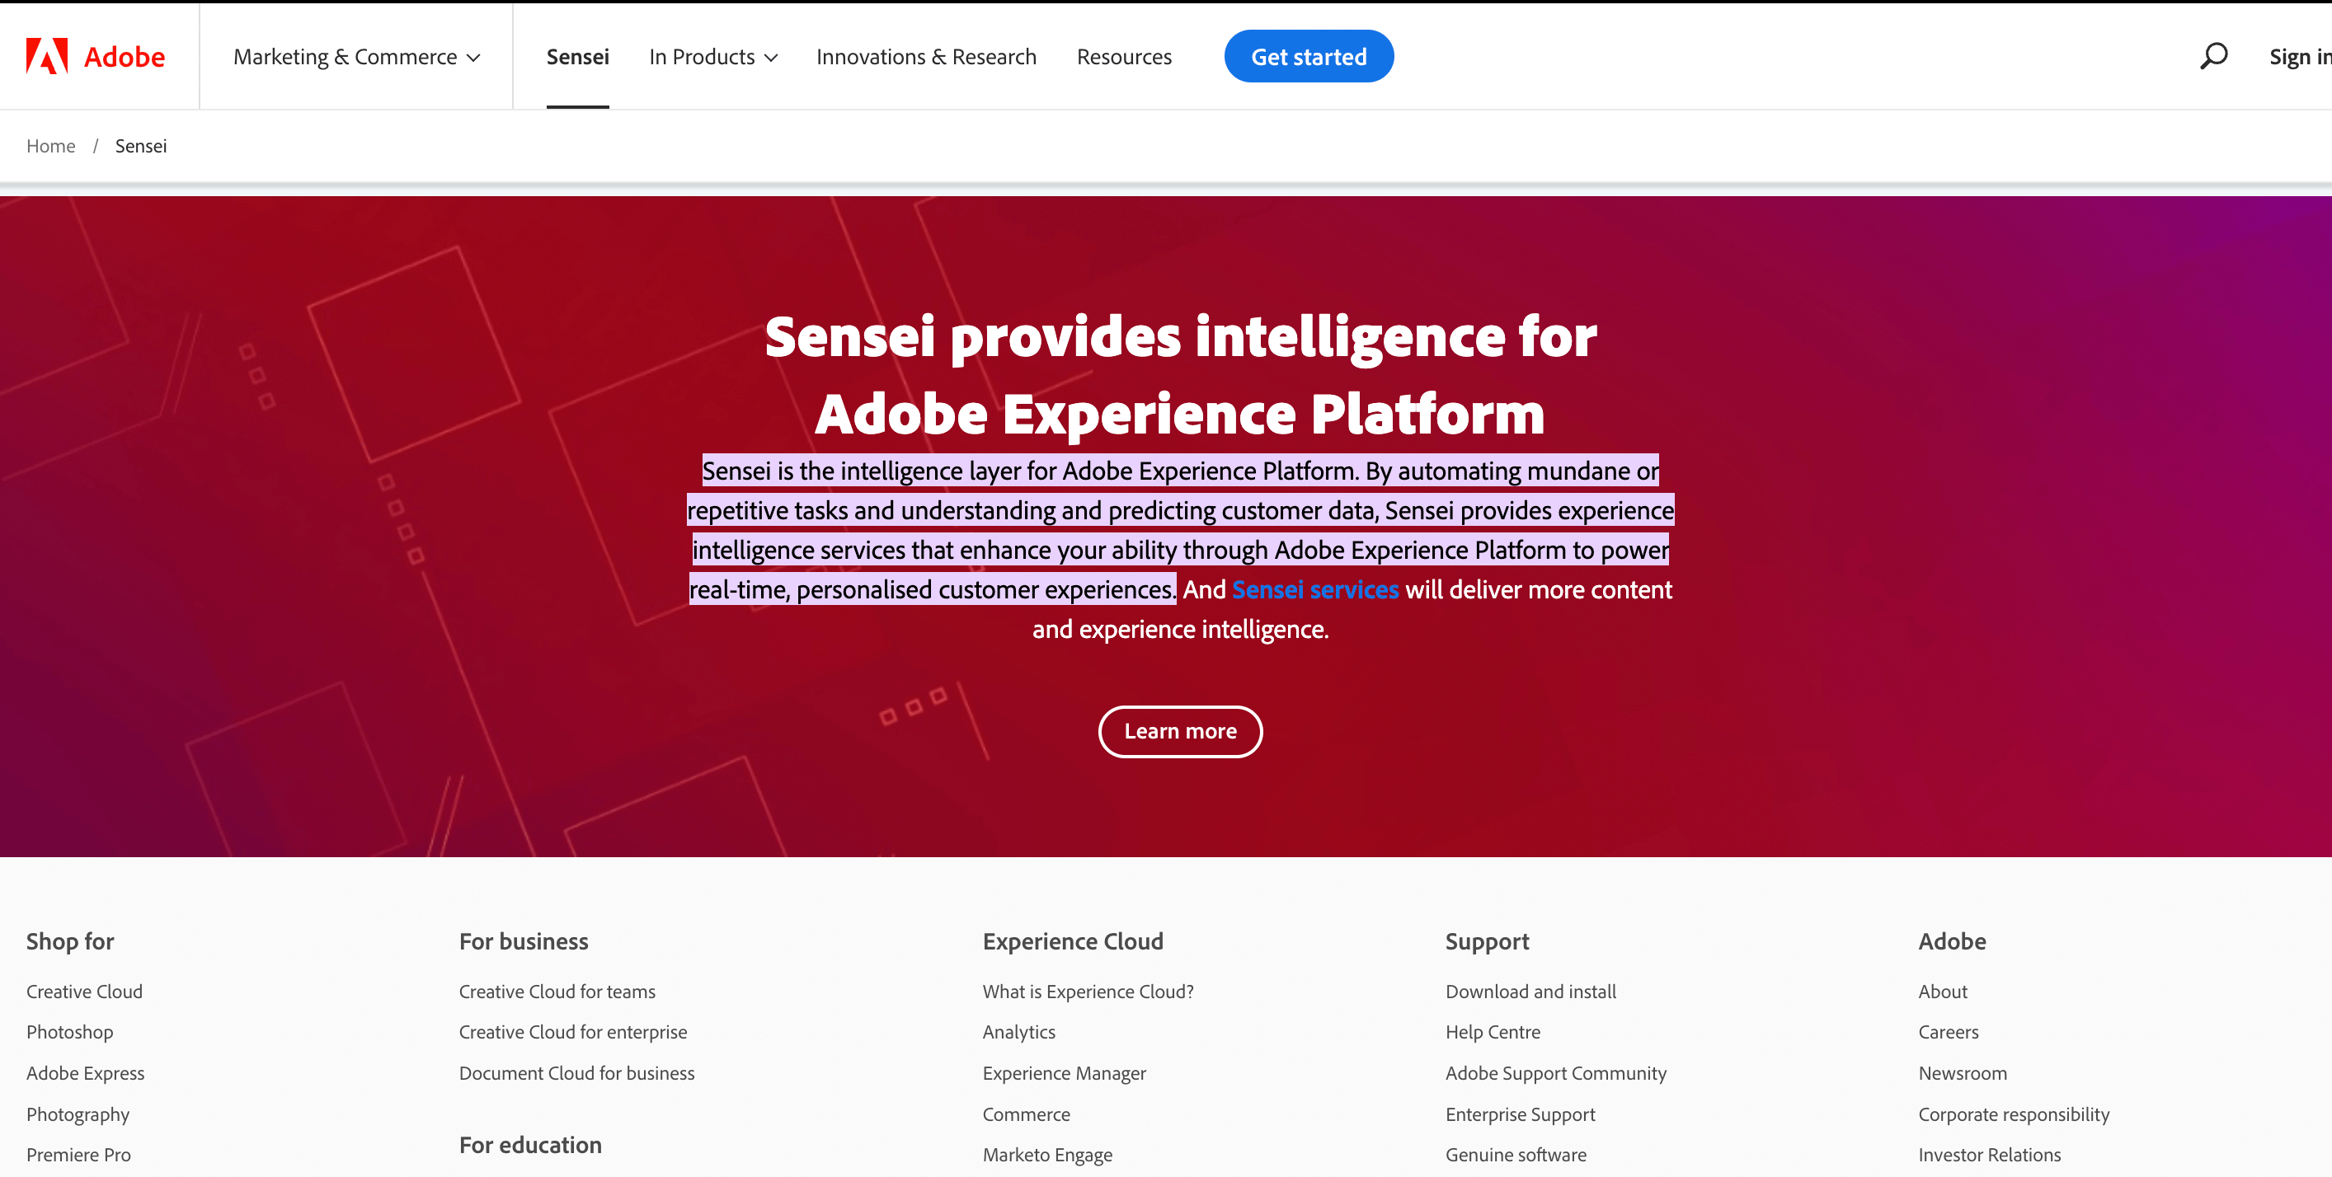Click the What is Experience Cloud link

(x=1087, y=991)
